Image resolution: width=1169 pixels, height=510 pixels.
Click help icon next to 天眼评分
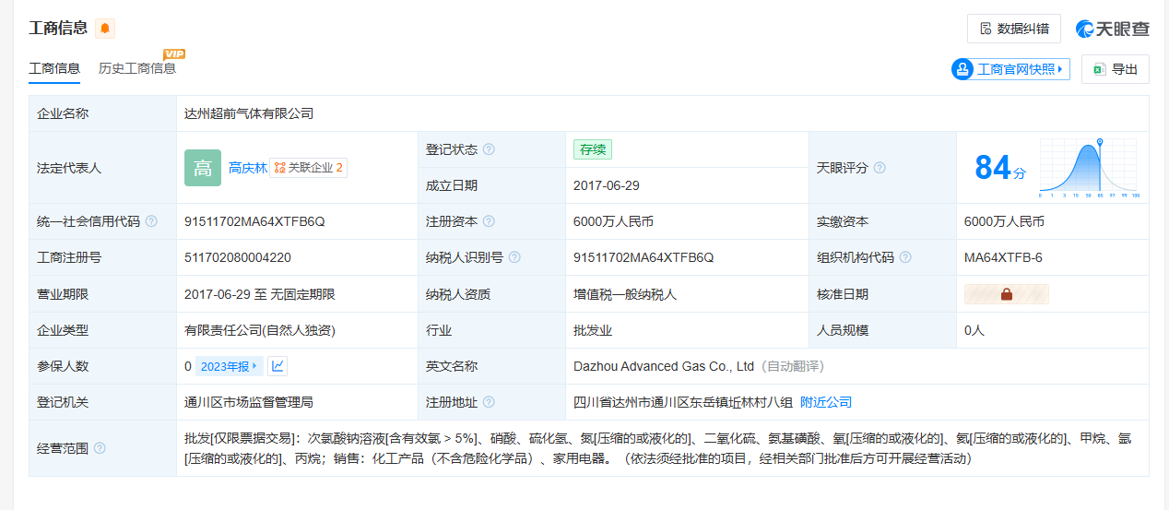pyautogui.click(x=880, y=168)
